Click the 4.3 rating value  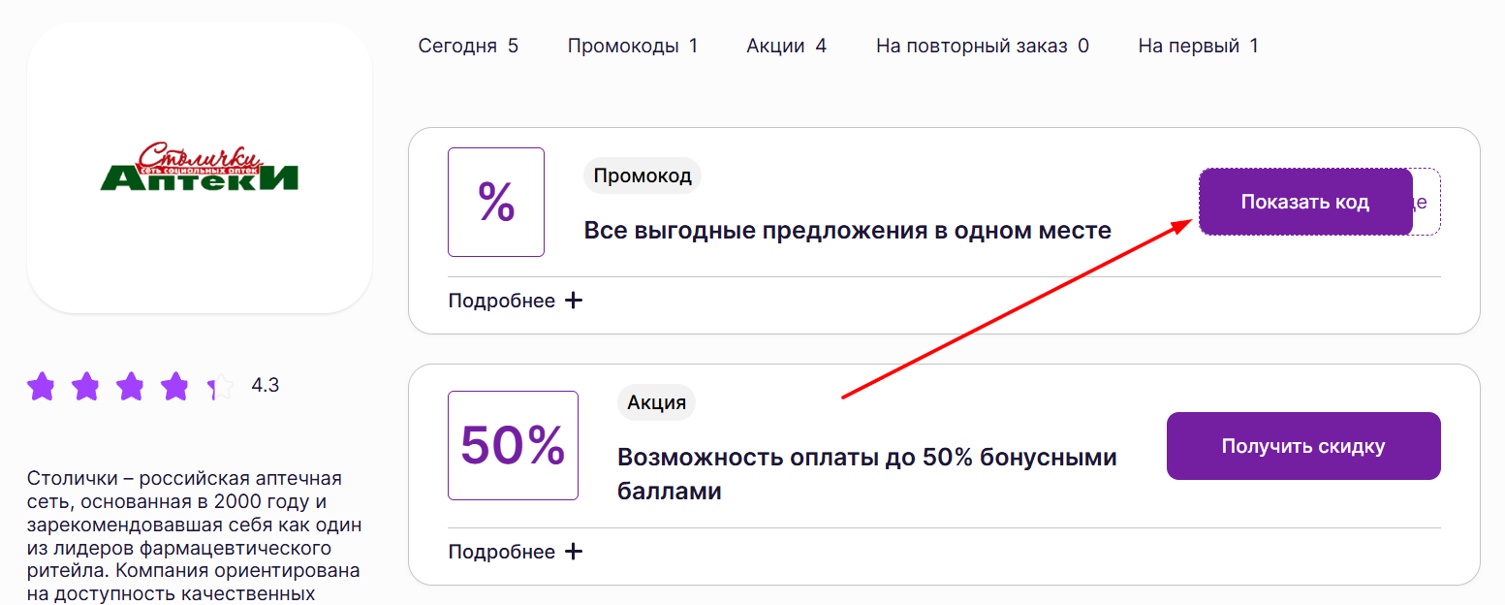[265, 384]
